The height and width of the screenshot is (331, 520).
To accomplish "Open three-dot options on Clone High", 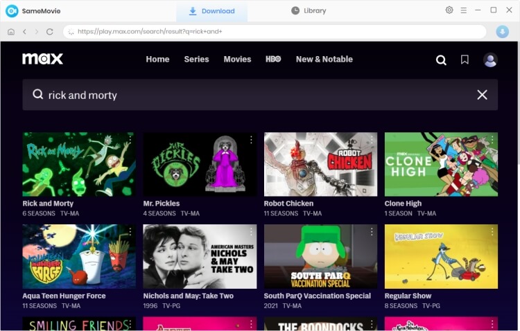I will coord(492,140).
